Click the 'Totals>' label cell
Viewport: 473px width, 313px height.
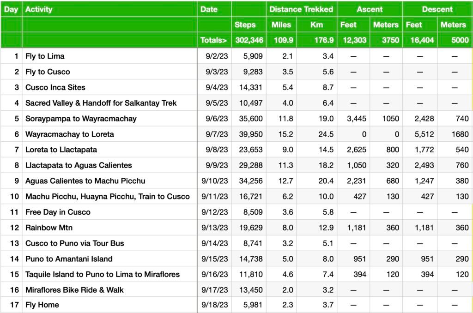click(214, 40)
